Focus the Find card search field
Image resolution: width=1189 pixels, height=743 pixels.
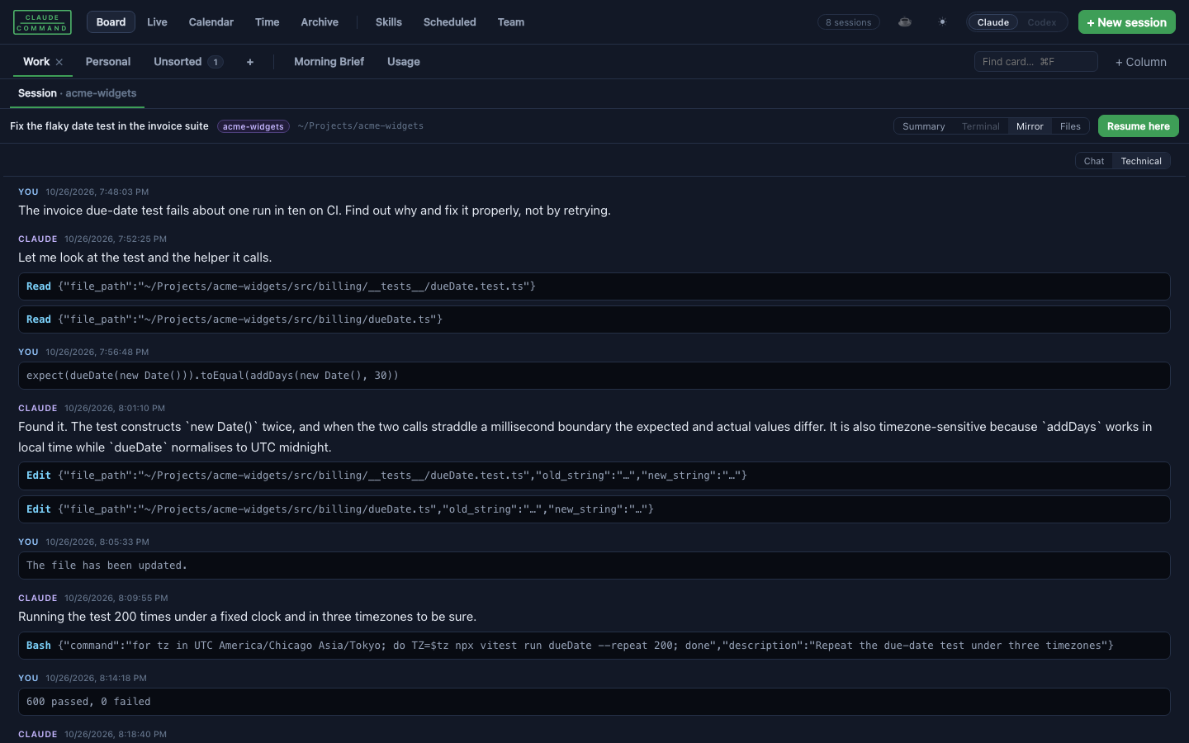pyautogui.click(x=1035, y=62)
